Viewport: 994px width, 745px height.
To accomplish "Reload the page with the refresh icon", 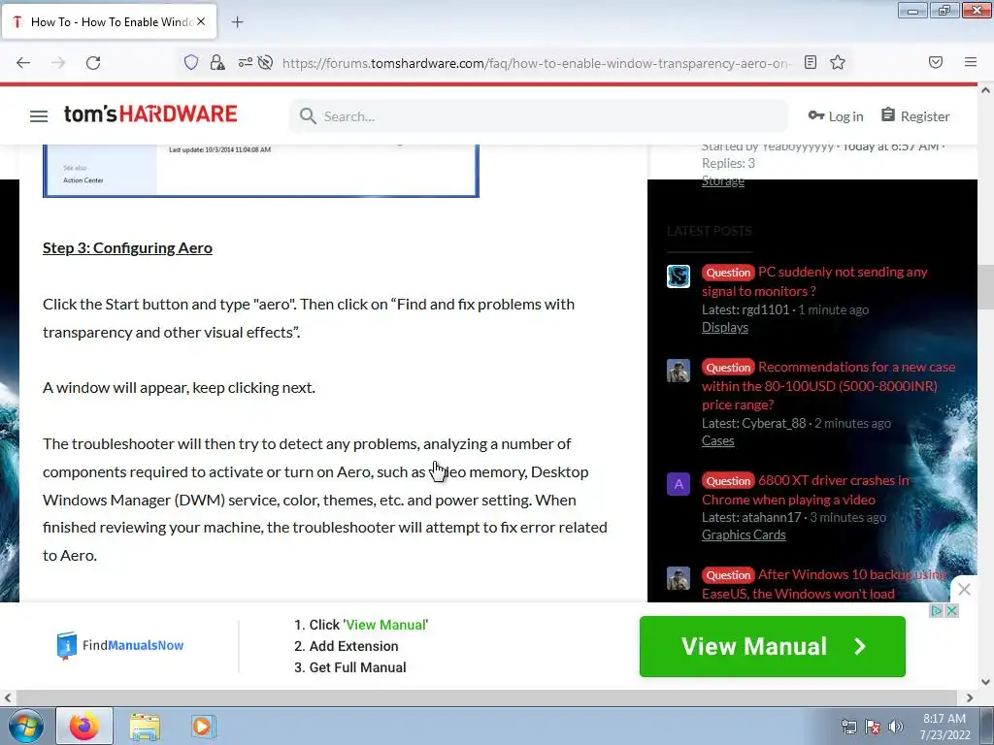I will (93, 63).
